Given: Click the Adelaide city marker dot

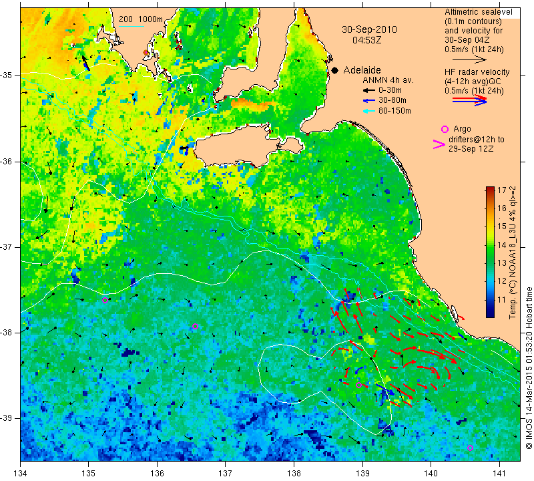Looking at the screenshot, I should (x=335, y=70).
